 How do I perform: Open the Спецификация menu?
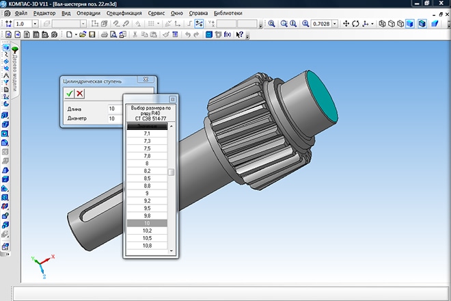124,13
